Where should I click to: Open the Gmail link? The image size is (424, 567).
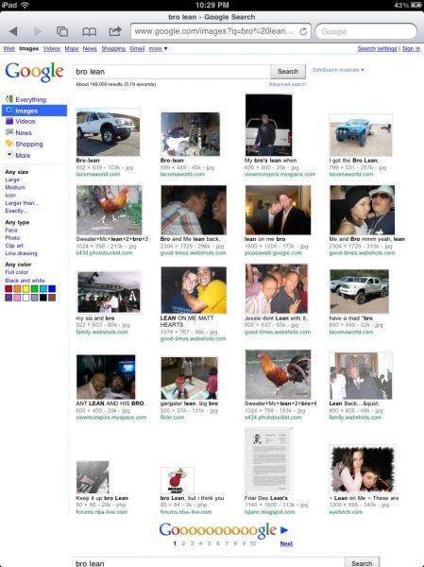coord(137,49)
